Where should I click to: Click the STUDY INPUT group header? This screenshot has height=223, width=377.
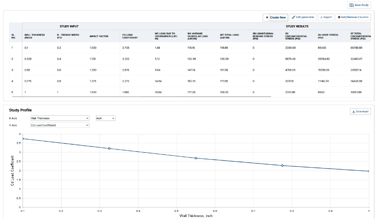tap(69, 27)
